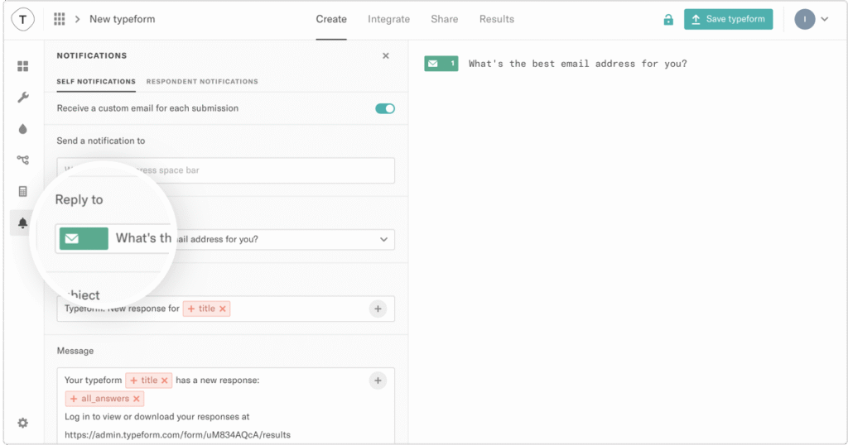This screenshot has height=445, width=848.
Task: Close the Notifications panel
Action: pyautogui.click(x=385, y=56)
